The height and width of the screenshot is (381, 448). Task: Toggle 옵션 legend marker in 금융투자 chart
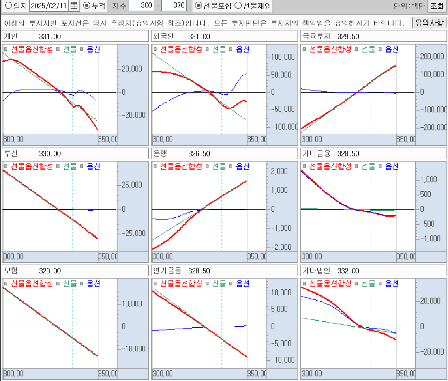click(380, 50)
